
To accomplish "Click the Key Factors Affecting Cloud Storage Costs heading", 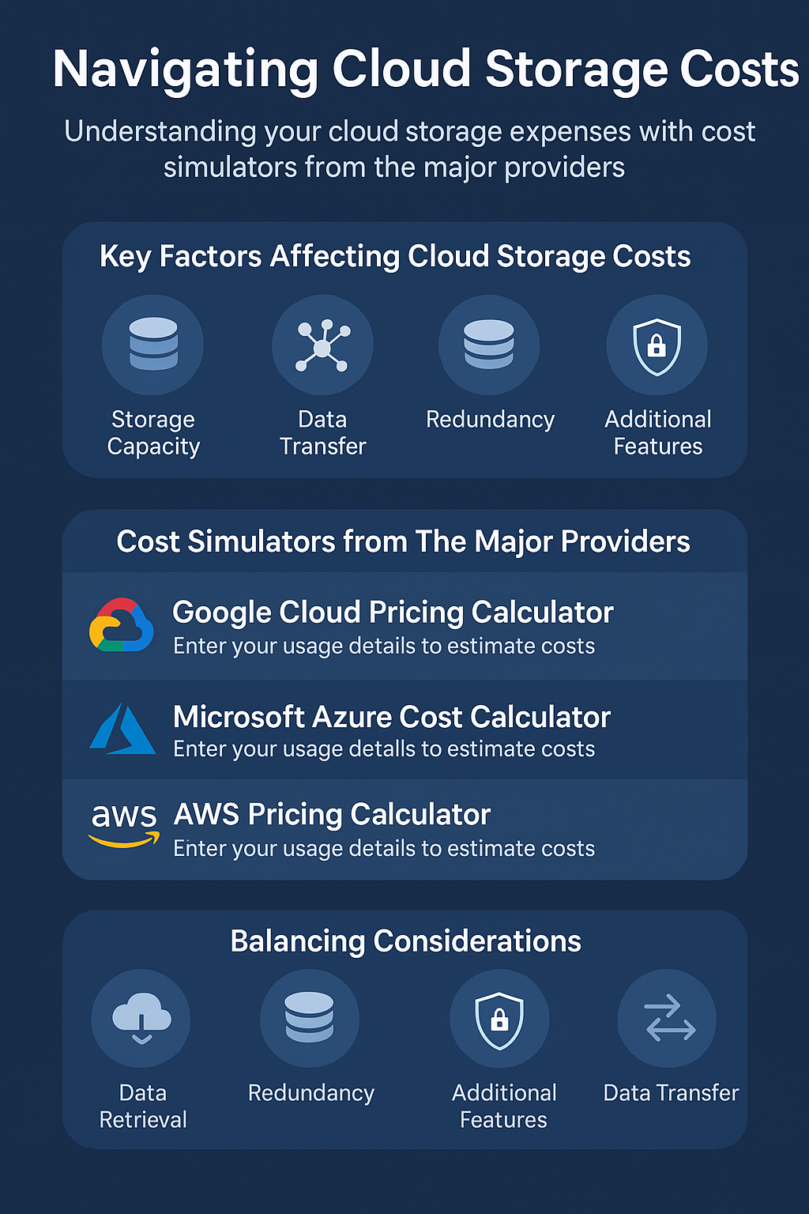I will (395, 257).
